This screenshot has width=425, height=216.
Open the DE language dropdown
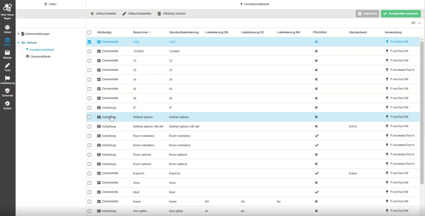click(x=416, y=23)
